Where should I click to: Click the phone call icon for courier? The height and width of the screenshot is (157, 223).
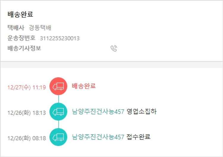click(x=114, y=48)
